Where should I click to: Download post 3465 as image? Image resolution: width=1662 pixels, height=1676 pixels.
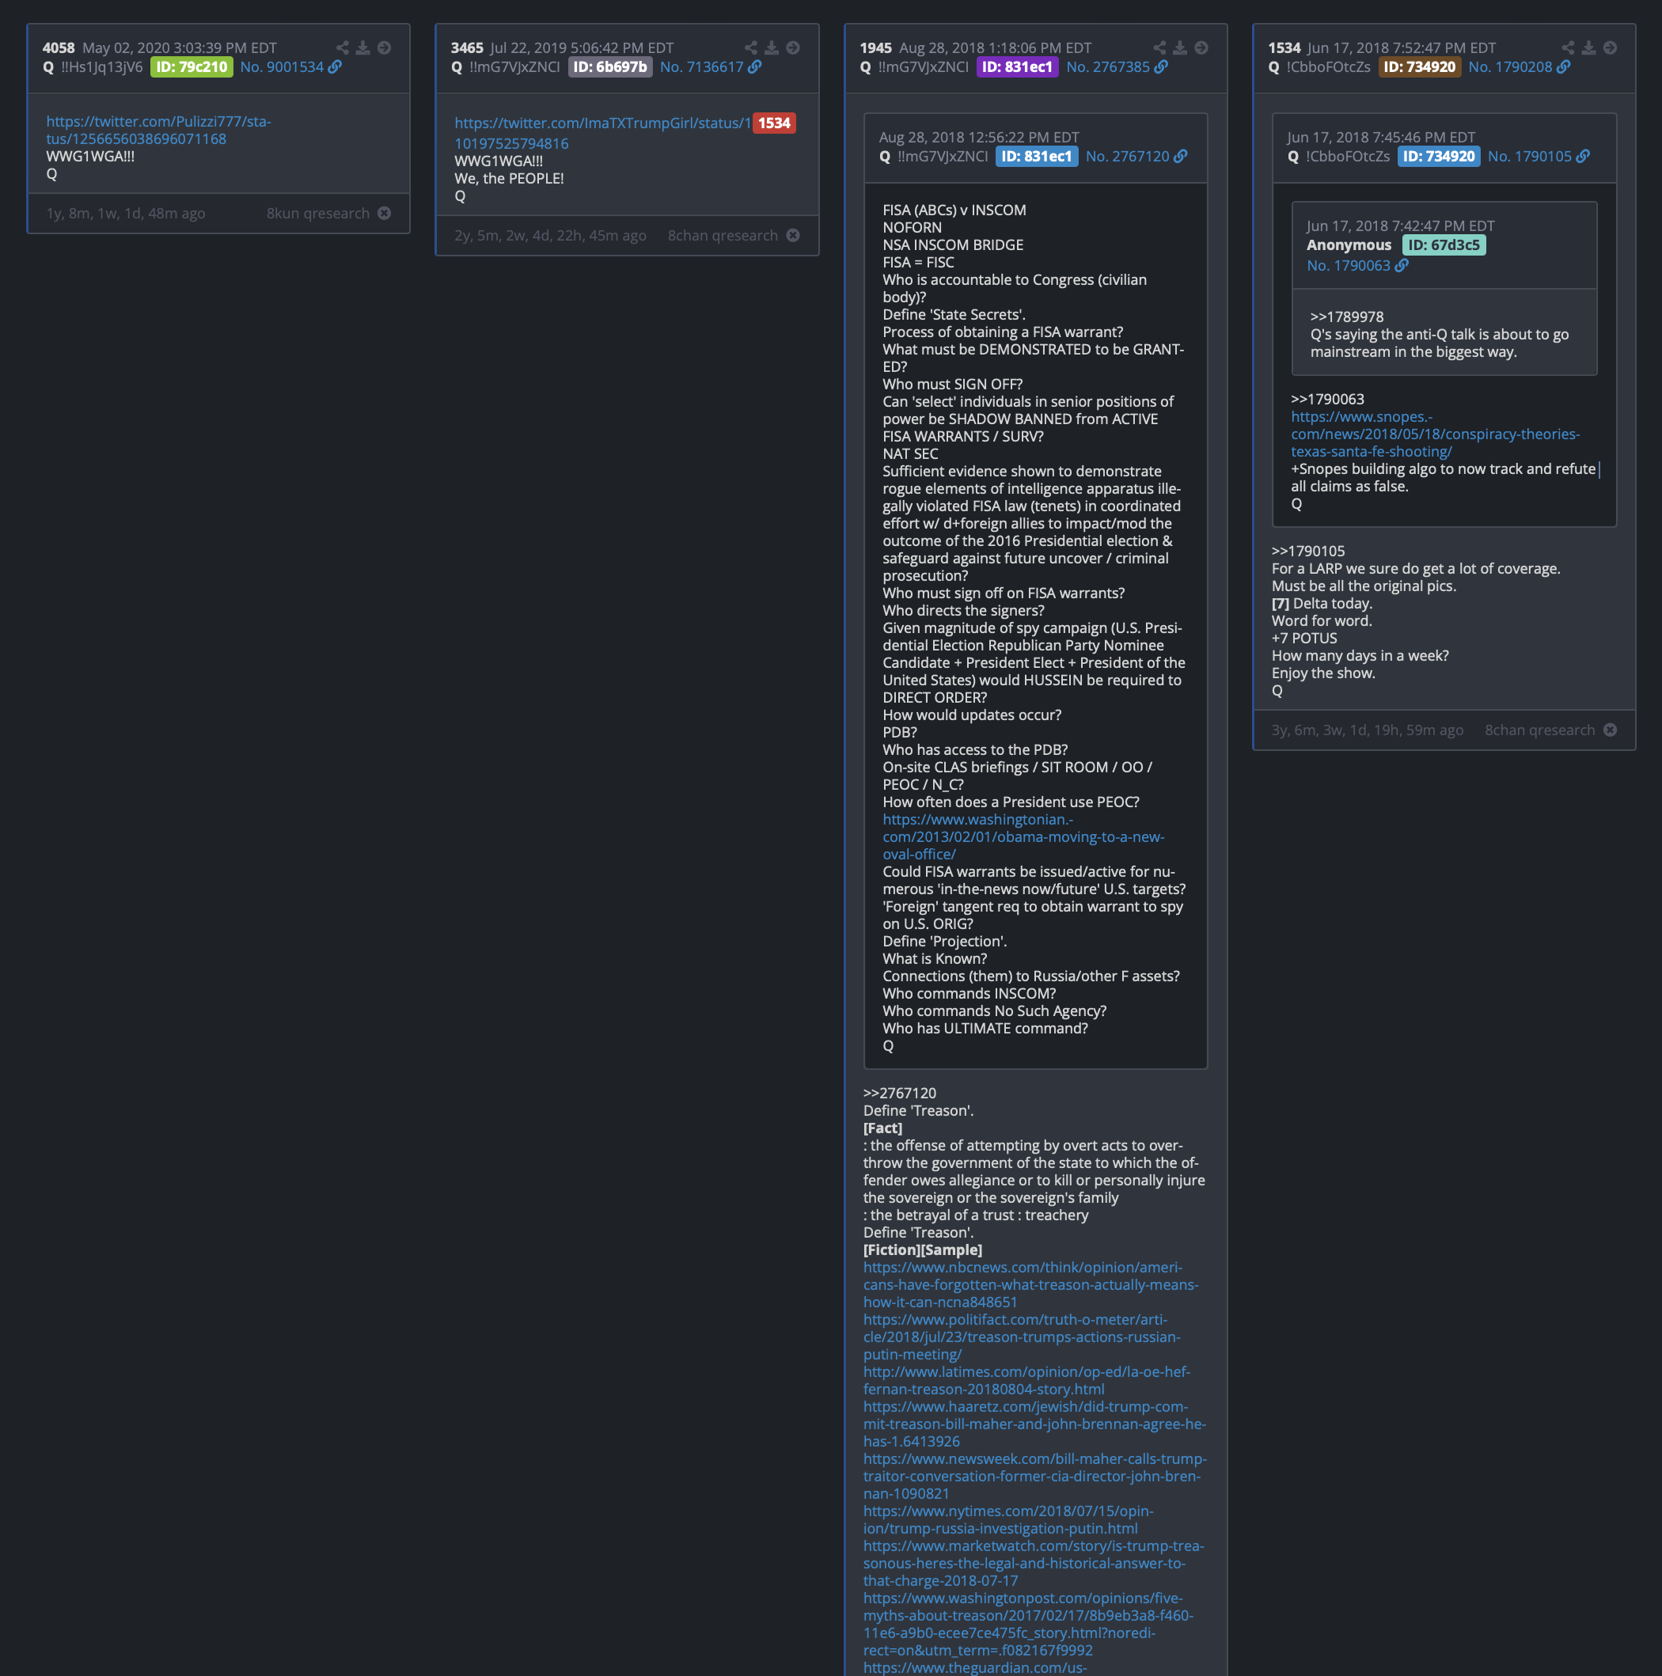pos(771,47)
